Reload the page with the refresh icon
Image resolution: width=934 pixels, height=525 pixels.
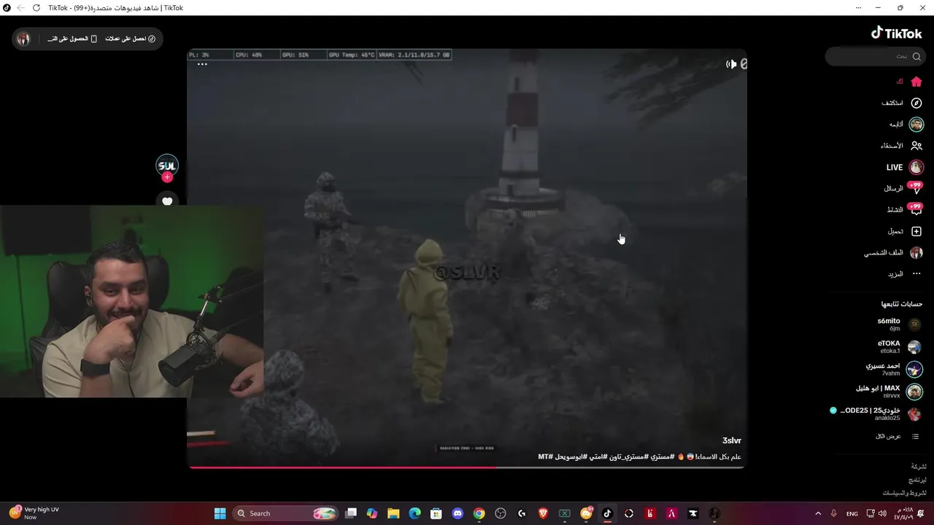pyautogui.click(x=36, y=7)
